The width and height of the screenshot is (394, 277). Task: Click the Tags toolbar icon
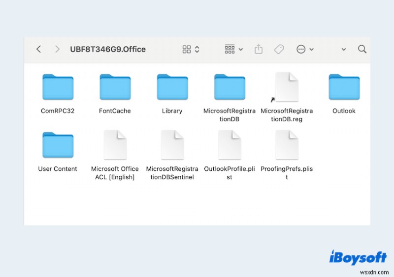click(279, 49)
